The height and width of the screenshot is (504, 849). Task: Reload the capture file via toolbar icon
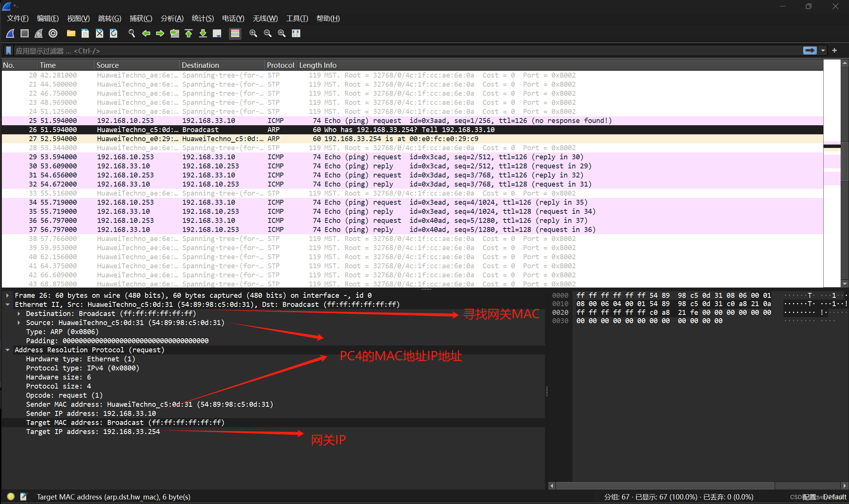click(x=114, y=33)
